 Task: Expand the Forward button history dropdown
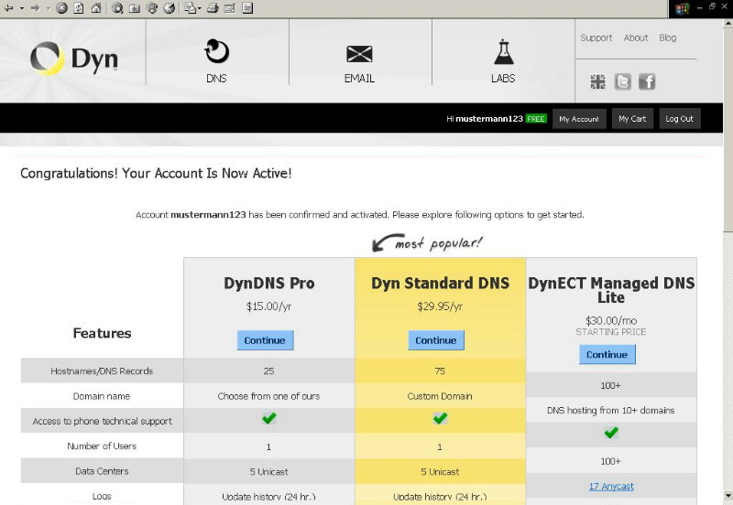point(47,8)
